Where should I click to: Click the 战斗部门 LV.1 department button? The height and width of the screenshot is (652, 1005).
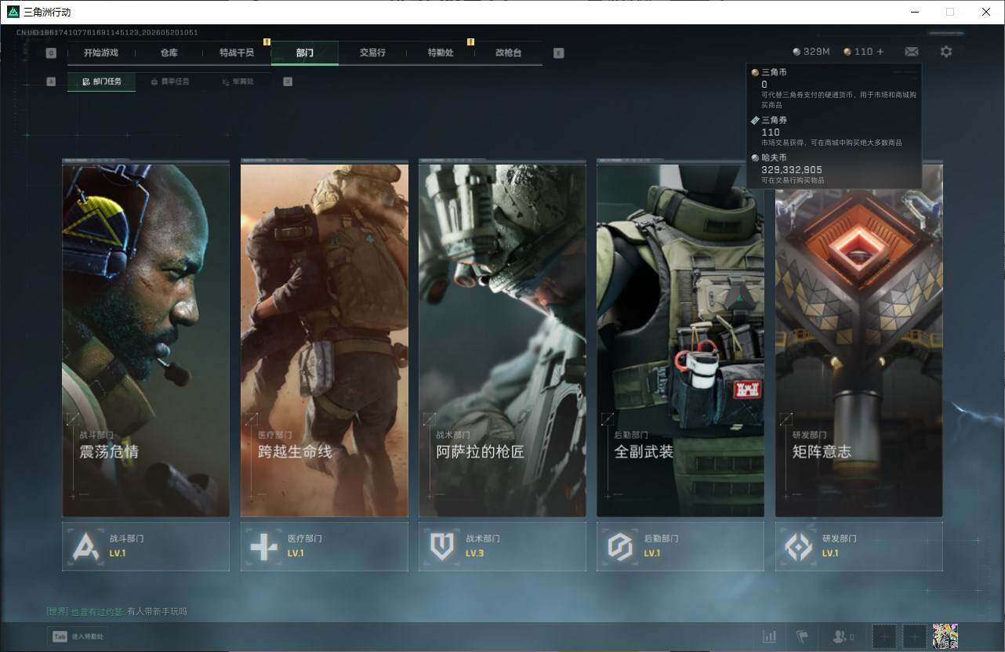click(x=146, y=546)
